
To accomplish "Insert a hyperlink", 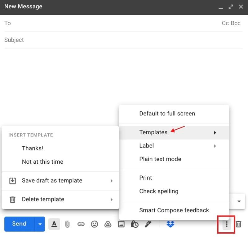I will pos(81,224).
